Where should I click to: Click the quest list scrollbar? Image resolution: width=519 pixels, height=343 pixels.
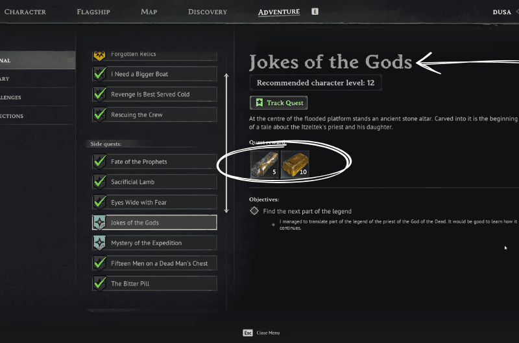(x=226, y=144)
